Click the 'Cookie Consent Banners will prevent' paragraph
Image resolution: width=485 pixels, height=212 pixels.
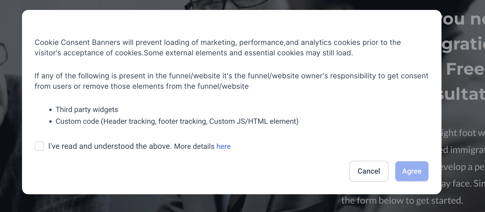(218, 48)
